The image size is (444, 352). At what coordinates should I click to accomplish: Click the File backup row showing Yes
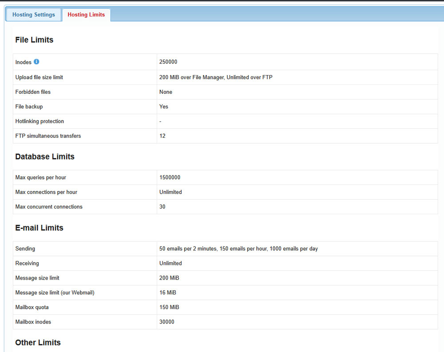(163, 106)
